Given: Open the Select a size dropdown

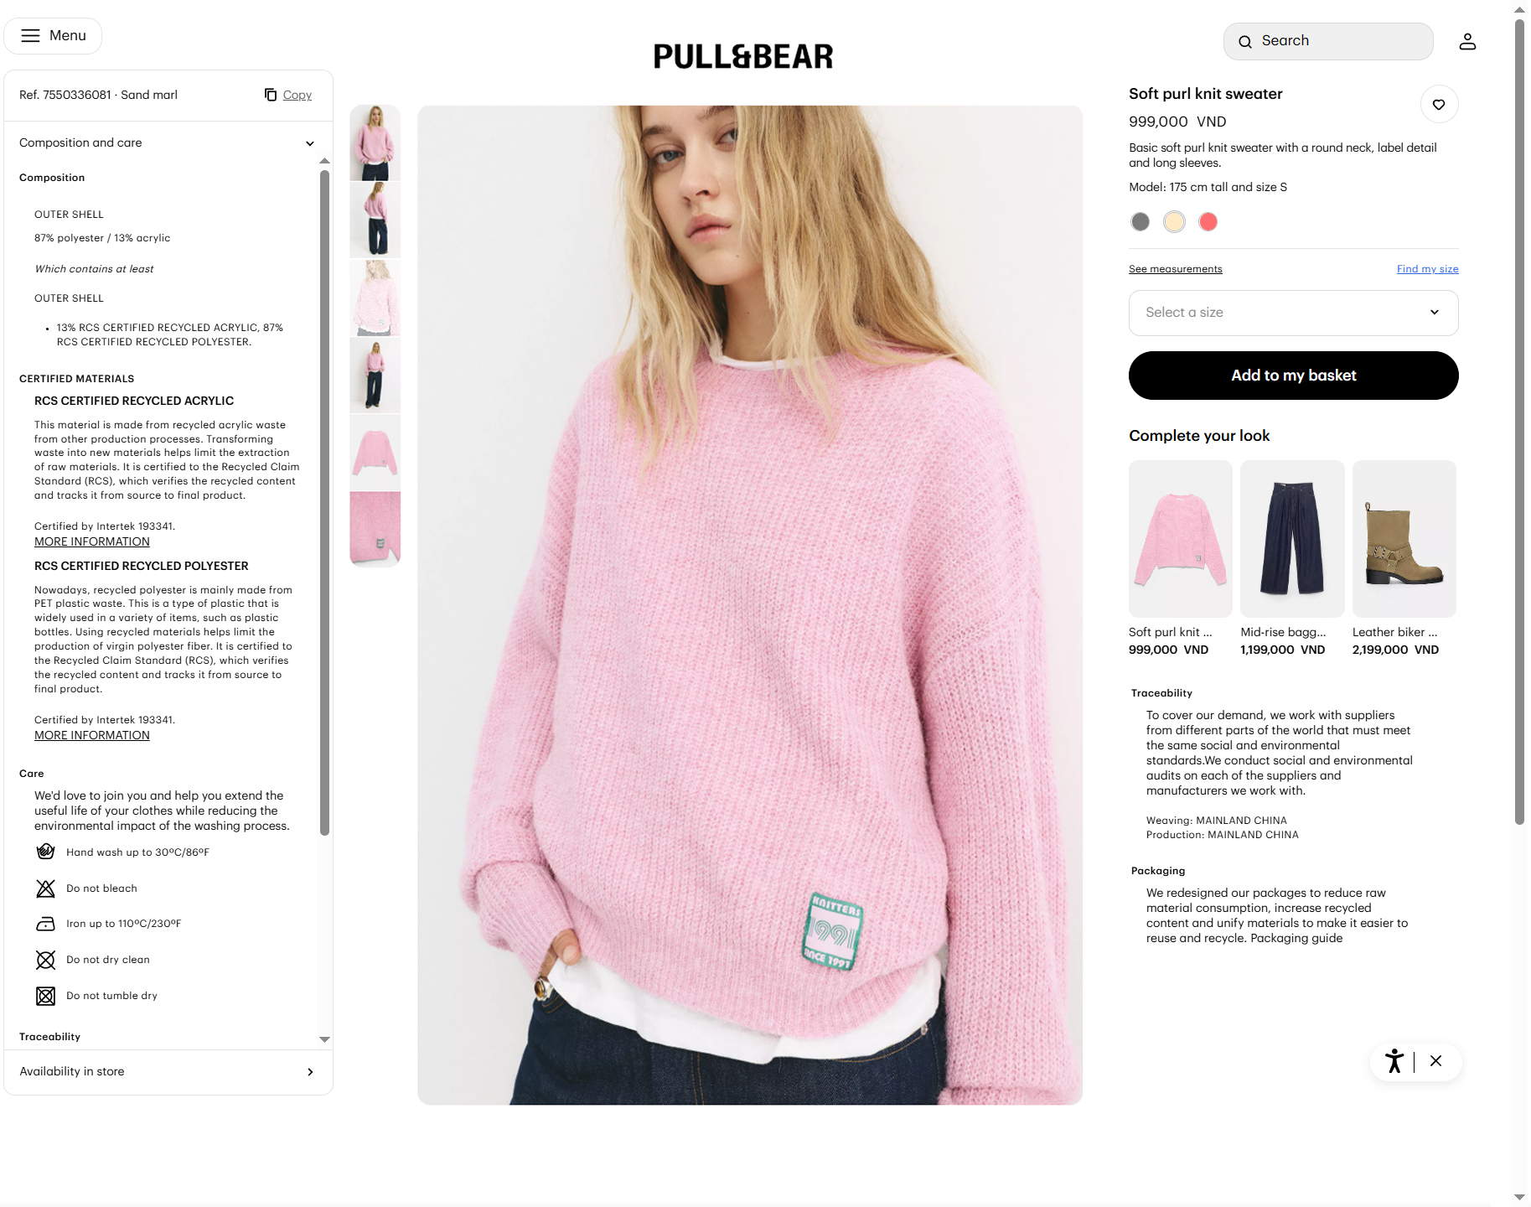Looking at the screenshot, I should coord(1293,313).
